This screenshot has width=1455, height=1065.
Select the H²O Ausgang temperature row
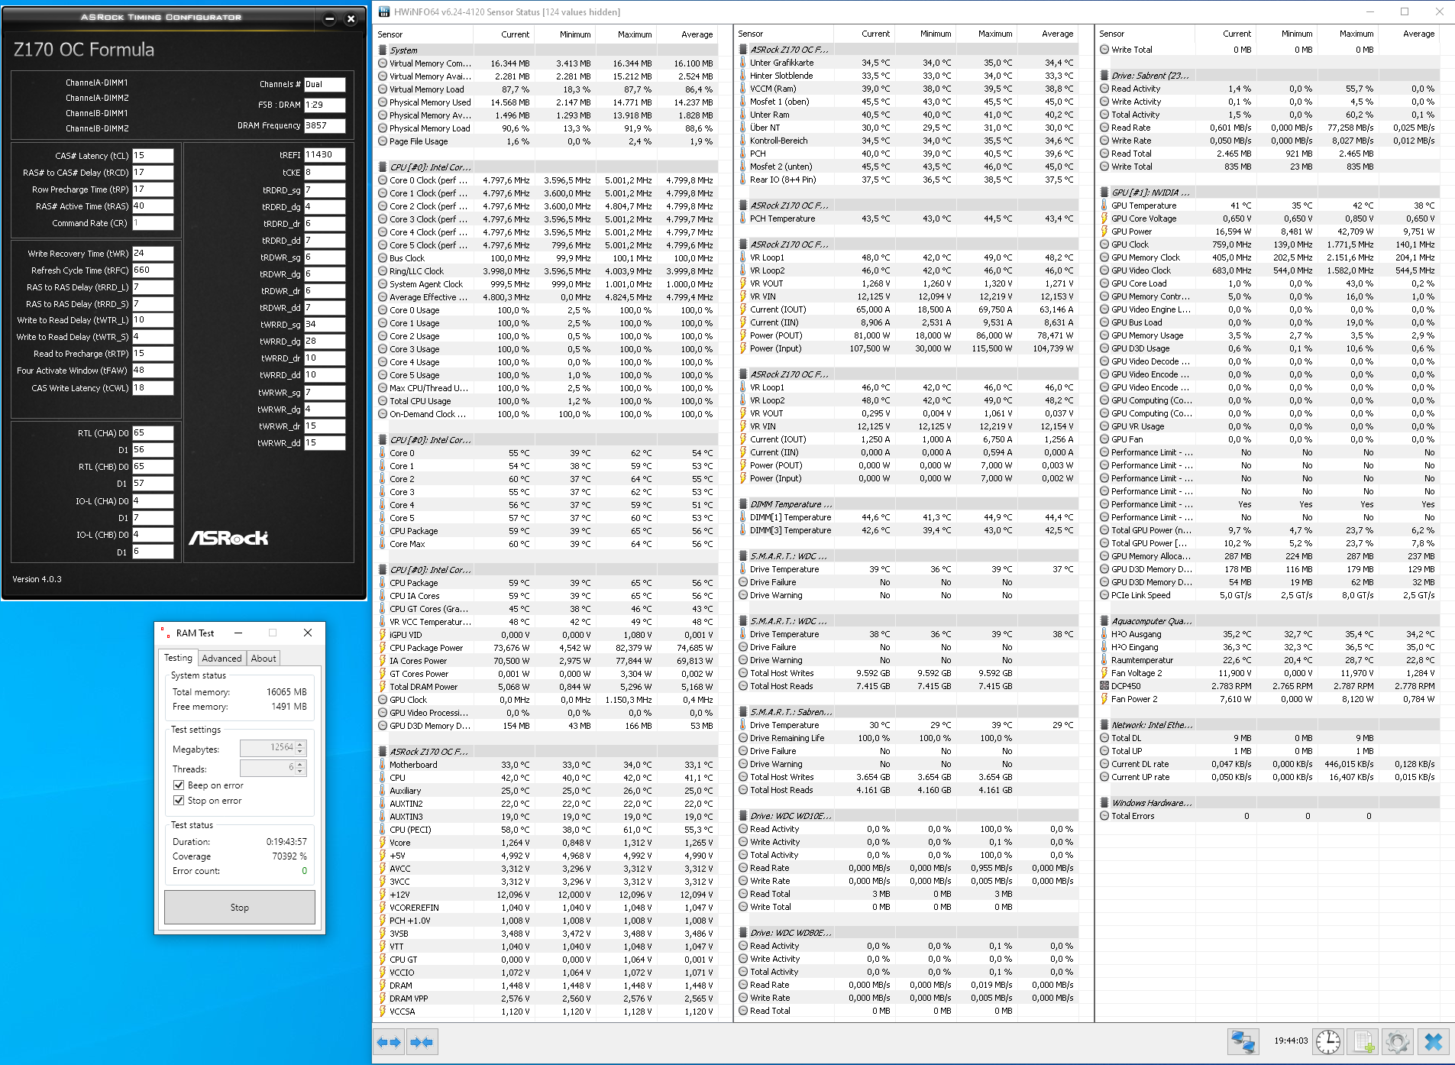pyautogui.click(x=1269, y=634)
